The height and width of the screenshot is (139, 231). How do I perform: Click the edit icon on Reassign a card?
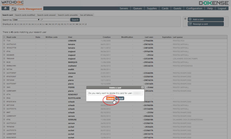tap(190, 24)
